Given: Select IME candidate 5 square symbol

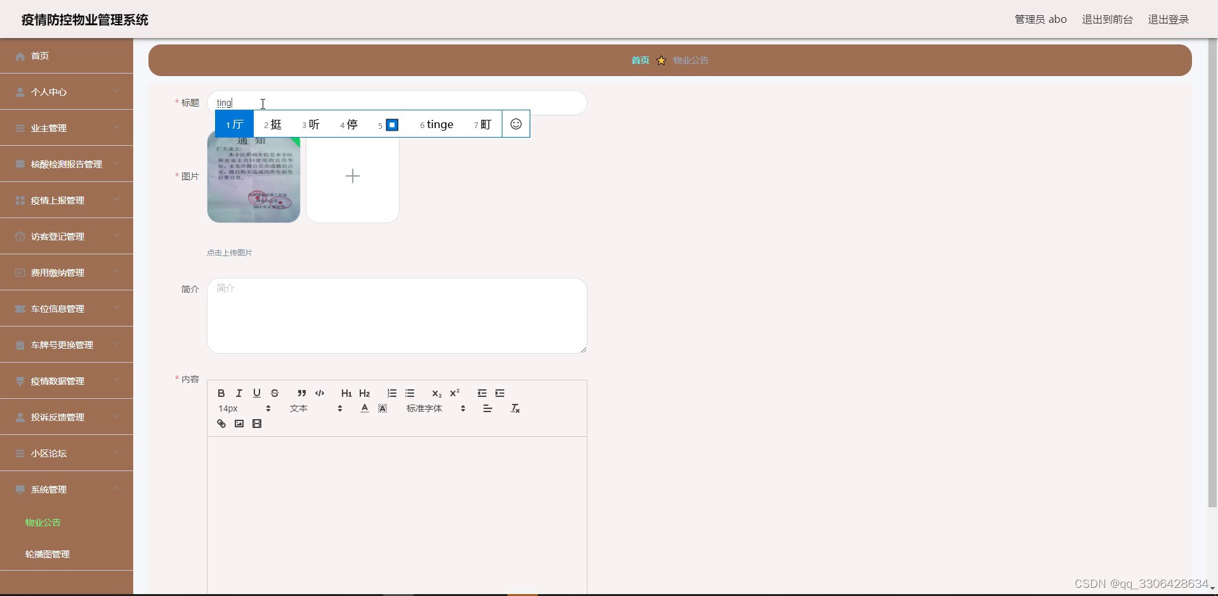Looking at the screenshot, I should [388, 124].
